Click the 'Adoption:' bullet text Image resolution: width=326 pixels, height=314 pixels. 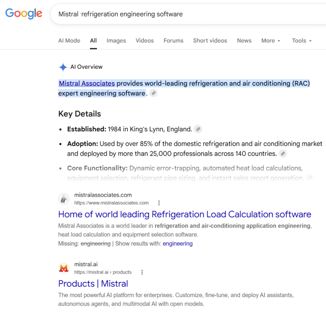pos(195,149)
